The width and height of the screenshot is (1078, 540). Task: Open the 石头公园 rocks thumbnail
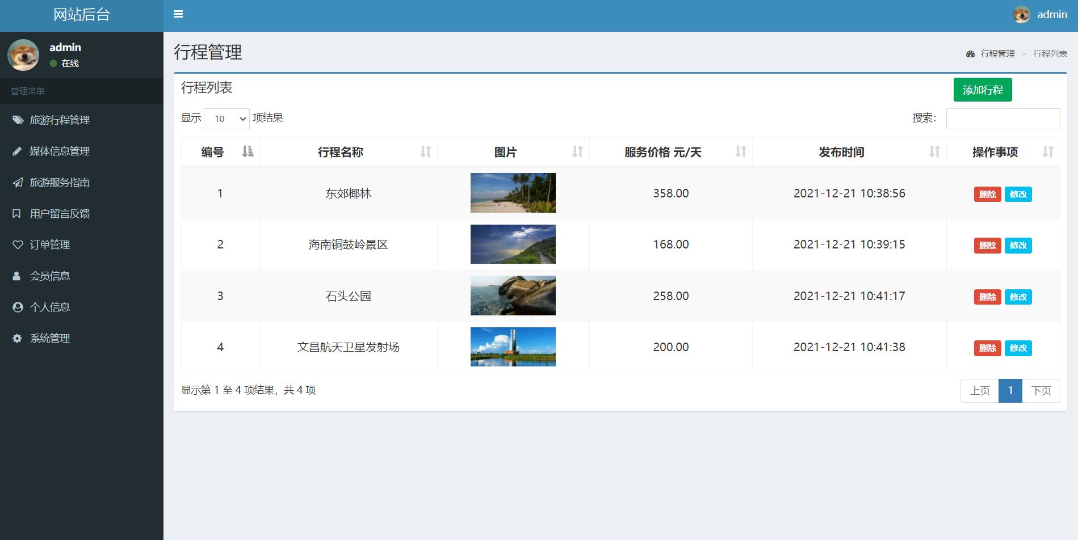coord(513,296)
